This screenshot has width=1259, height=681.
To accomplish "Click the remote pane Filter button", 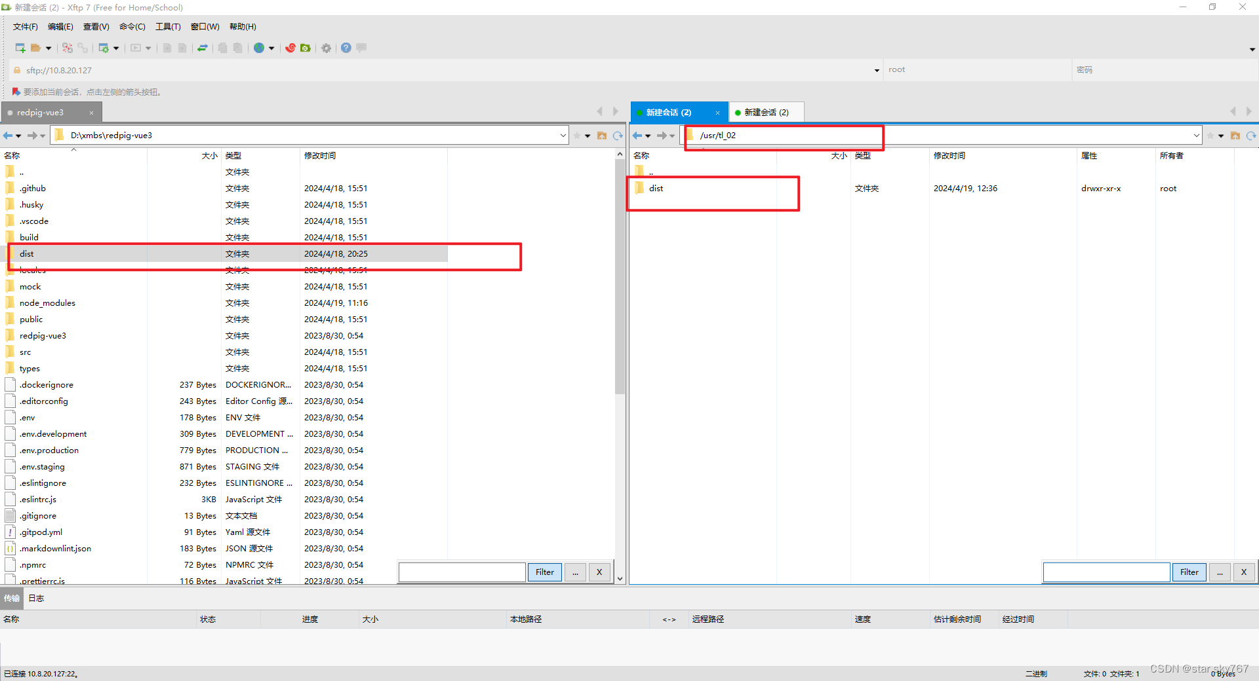I will coord(1189,572).
